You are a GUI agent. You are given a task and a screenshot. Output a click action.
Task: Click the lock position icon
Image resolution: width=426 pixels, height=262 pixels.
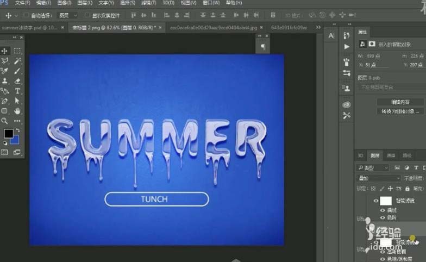pos(390,188)
